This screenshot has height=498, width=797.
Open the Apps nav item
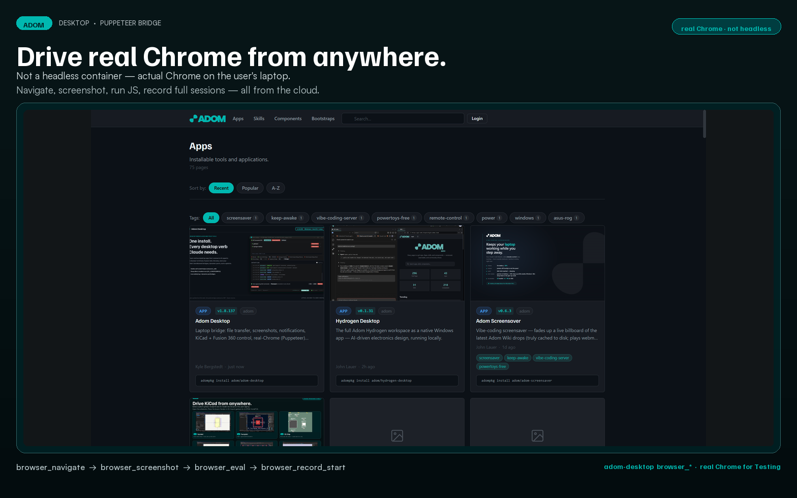238,118
